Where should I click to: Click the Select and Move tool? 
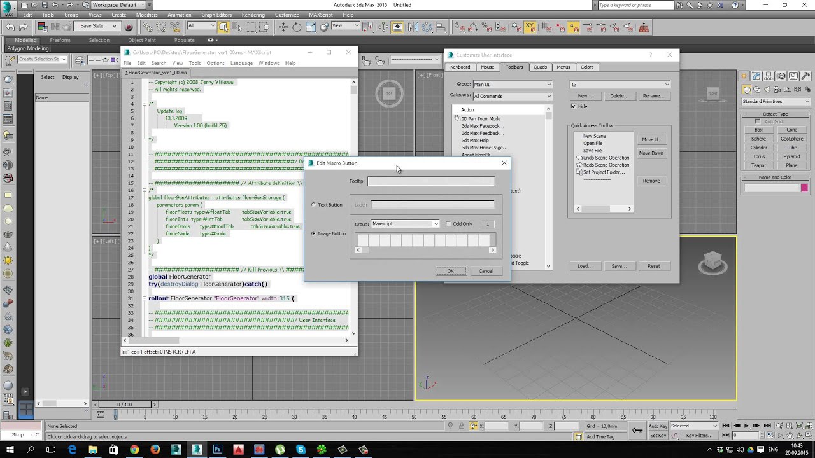283,27
